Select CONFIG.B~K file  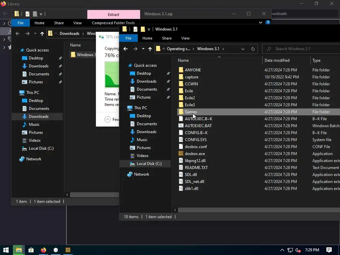[x=196, y=133]
